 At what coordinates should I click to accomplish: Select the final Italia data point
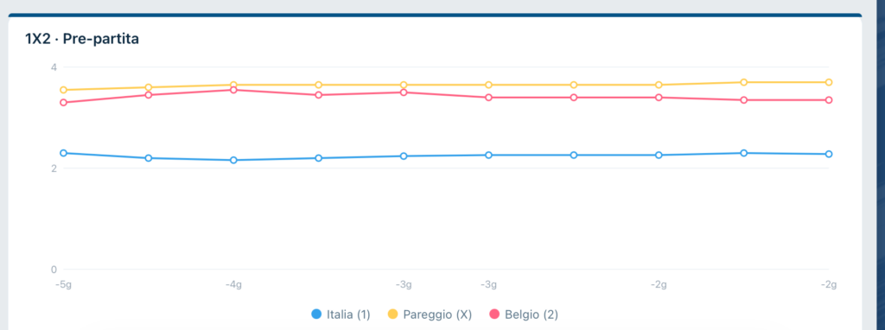point(829,154)
